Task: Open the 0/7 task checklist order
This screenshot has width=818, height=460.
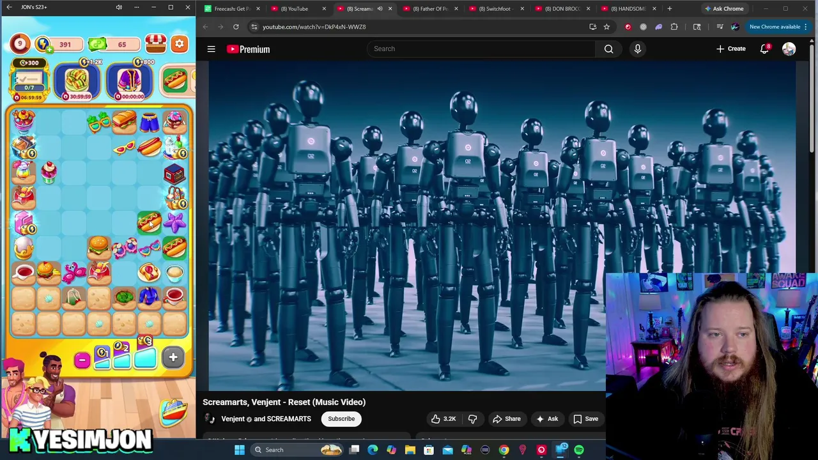Action: click(x=29, y=81)
